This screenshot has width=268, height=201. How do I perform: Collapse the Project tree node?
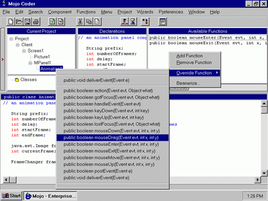coord(11,39)
